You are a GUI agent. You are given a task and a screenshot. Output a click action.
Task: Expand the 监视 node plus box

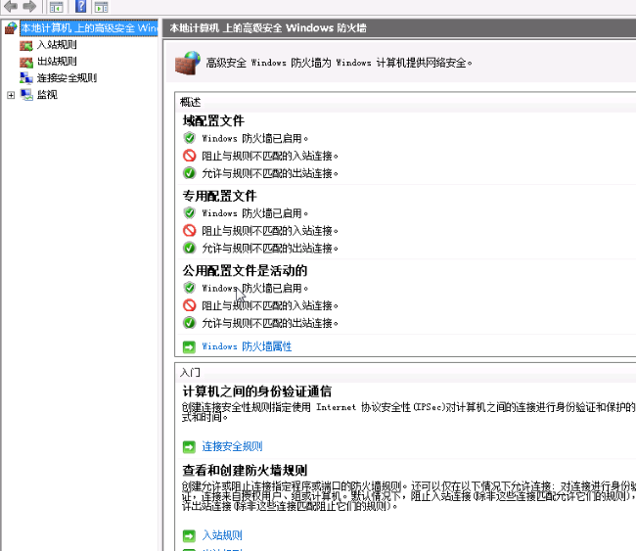click(11, 95)
